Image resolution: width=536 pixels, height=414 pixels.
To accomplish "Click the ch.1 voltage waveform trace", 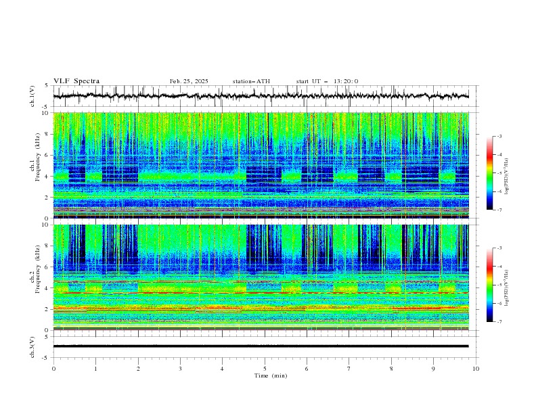I will tap(261, 96).
